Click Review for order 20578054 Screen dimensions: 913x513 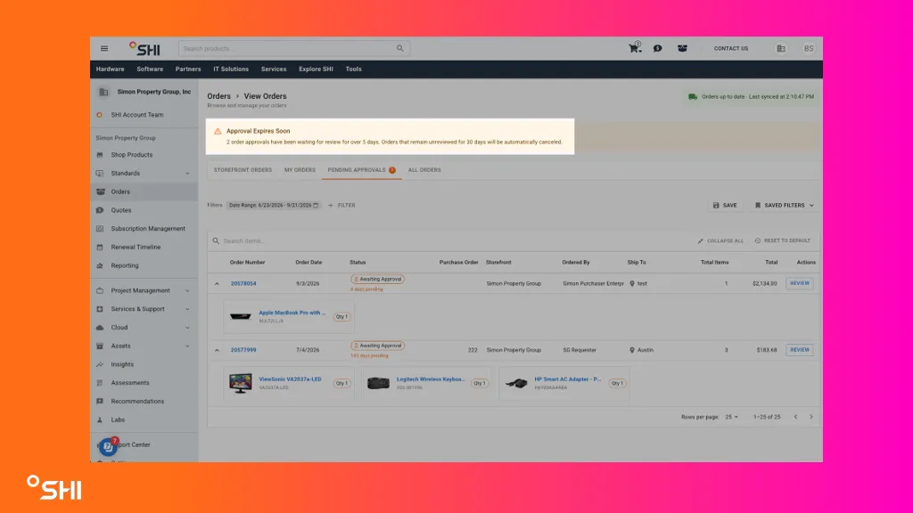click(800, 283)
